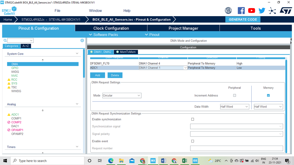Switch to STM32CubeMX (MX) taskbar icon

coord(153,161)
